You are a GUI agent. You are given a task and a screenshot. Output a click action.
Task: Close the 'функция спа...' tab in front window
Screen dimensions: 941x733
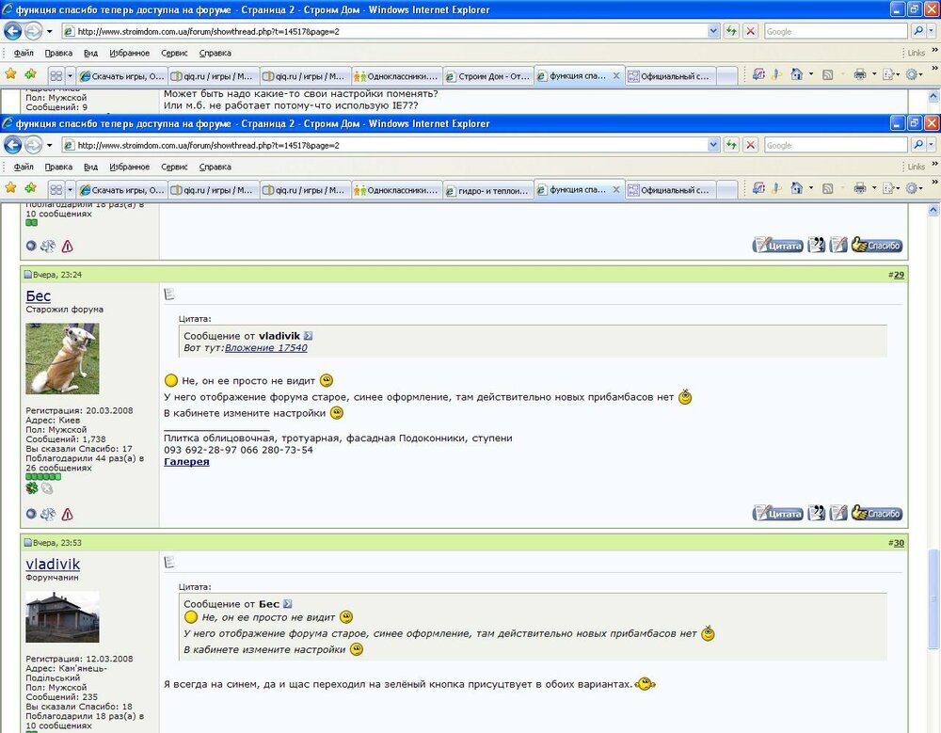click(615, 190)
